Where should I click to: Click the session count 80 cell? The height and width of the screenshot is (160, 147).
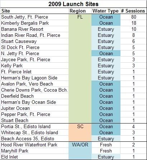point(133,17)
